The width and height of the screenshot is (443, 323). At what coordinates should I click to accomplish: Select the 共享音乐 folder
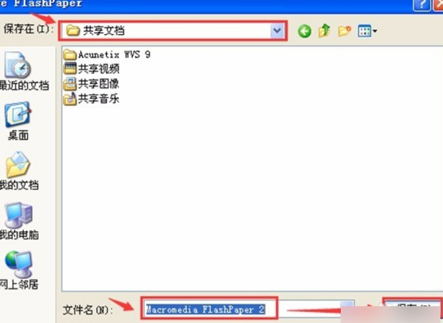tap(91, 98)
